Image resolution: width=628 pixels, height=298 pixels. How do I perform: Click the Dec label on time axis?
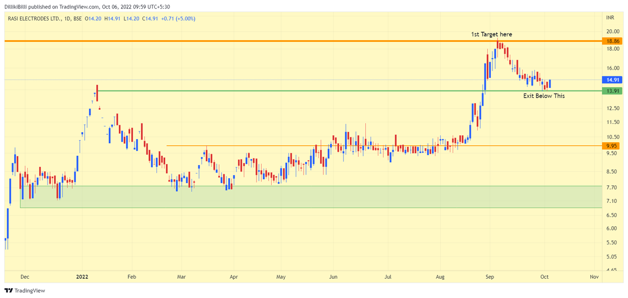pyautogui.click(x=26, y=276)
